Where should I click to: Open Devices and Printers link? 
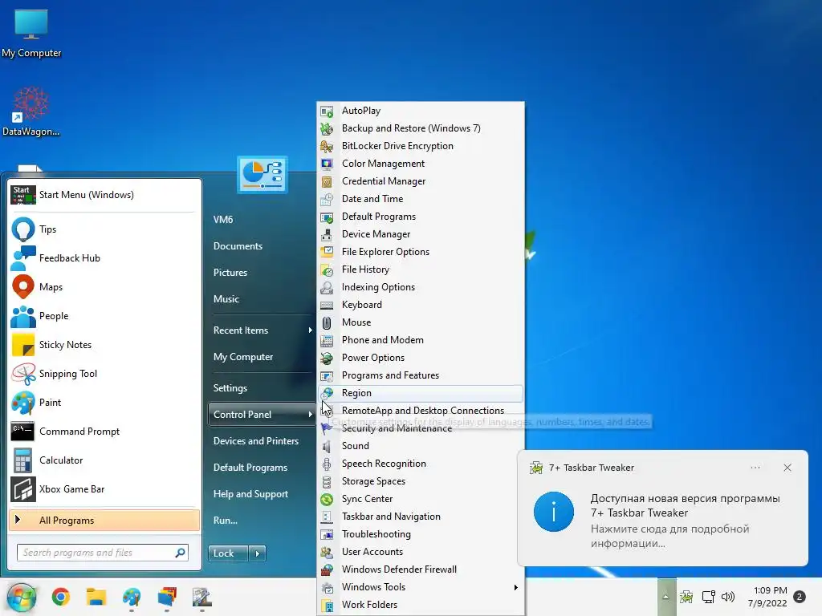coord(256,441)
